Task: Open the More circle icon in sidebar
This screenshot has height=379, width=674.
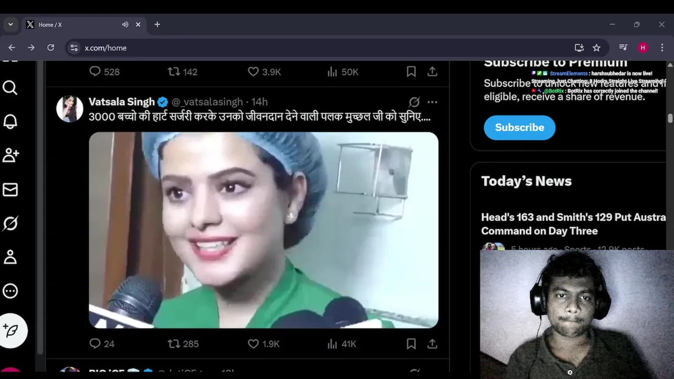Action: pos(10,291)
